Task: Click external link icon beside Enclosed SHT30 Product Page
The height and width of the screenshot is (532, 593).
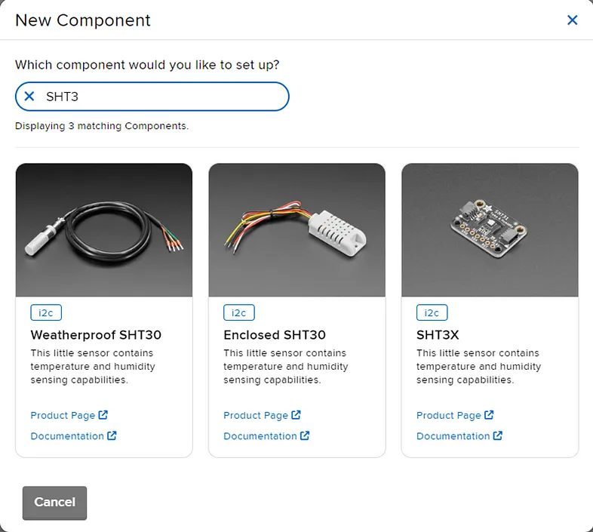Action: coord(296,415)
